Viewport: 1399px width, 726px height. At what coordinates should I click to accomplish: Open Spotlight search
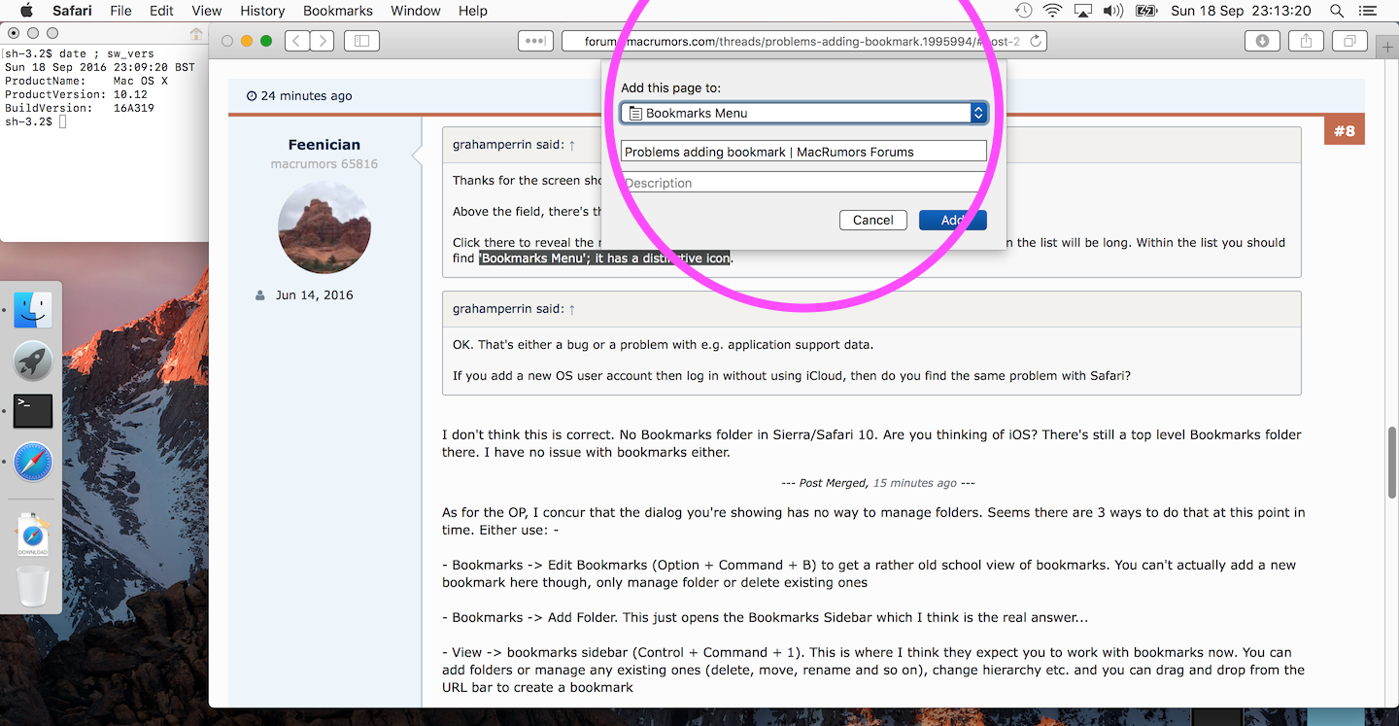[1337, 11]
